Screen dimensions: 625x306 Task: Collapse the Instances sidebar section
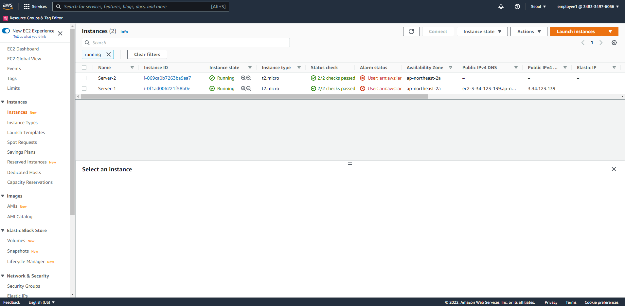click(3, 102)
